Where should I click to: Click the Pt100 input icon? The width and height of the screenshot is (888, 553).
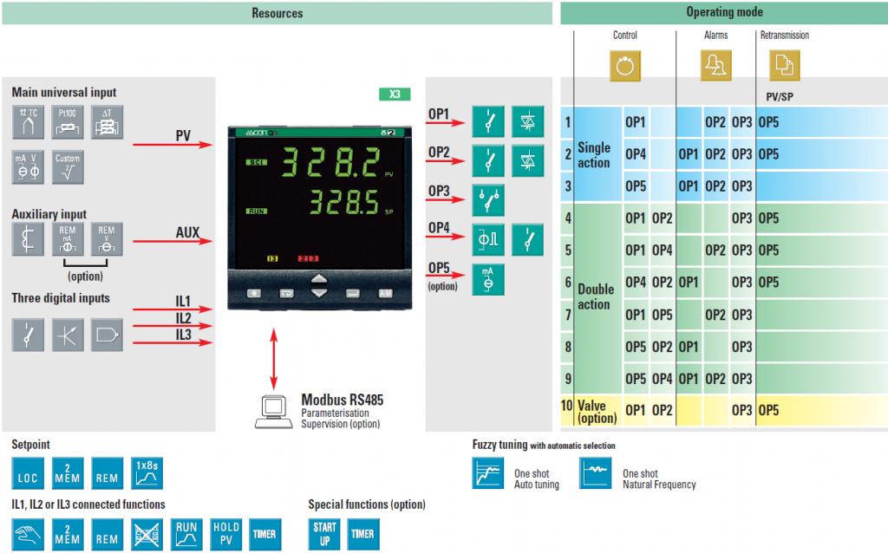point(68,121)
